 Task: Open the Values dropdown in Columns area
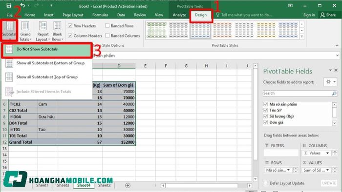click(327, 153)
